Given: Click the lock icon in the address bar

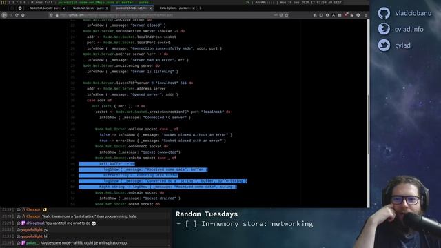Looking at the screenshot, I should pos(57,15).
